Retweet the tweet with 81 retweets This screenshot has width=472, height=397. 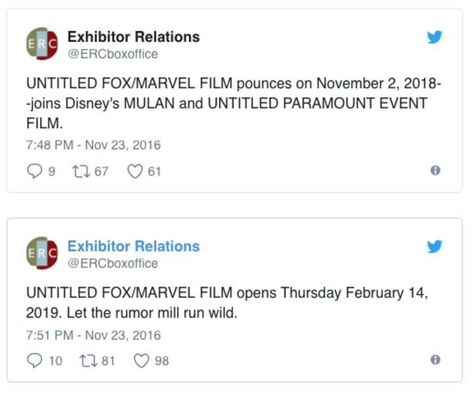[x=86, y=360]
